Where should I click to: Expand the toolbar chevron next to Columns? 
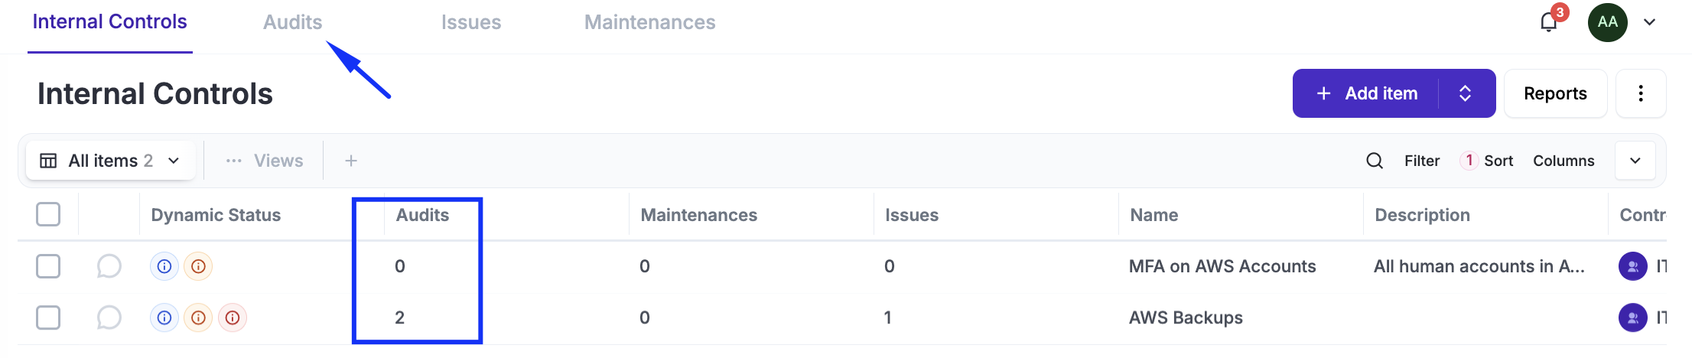pyautogui.click(x=1635, y=161)
